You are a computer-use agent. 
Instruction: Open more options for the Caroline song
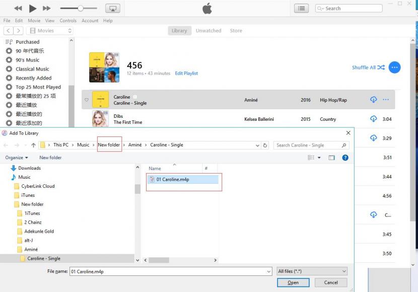(386, 100)
